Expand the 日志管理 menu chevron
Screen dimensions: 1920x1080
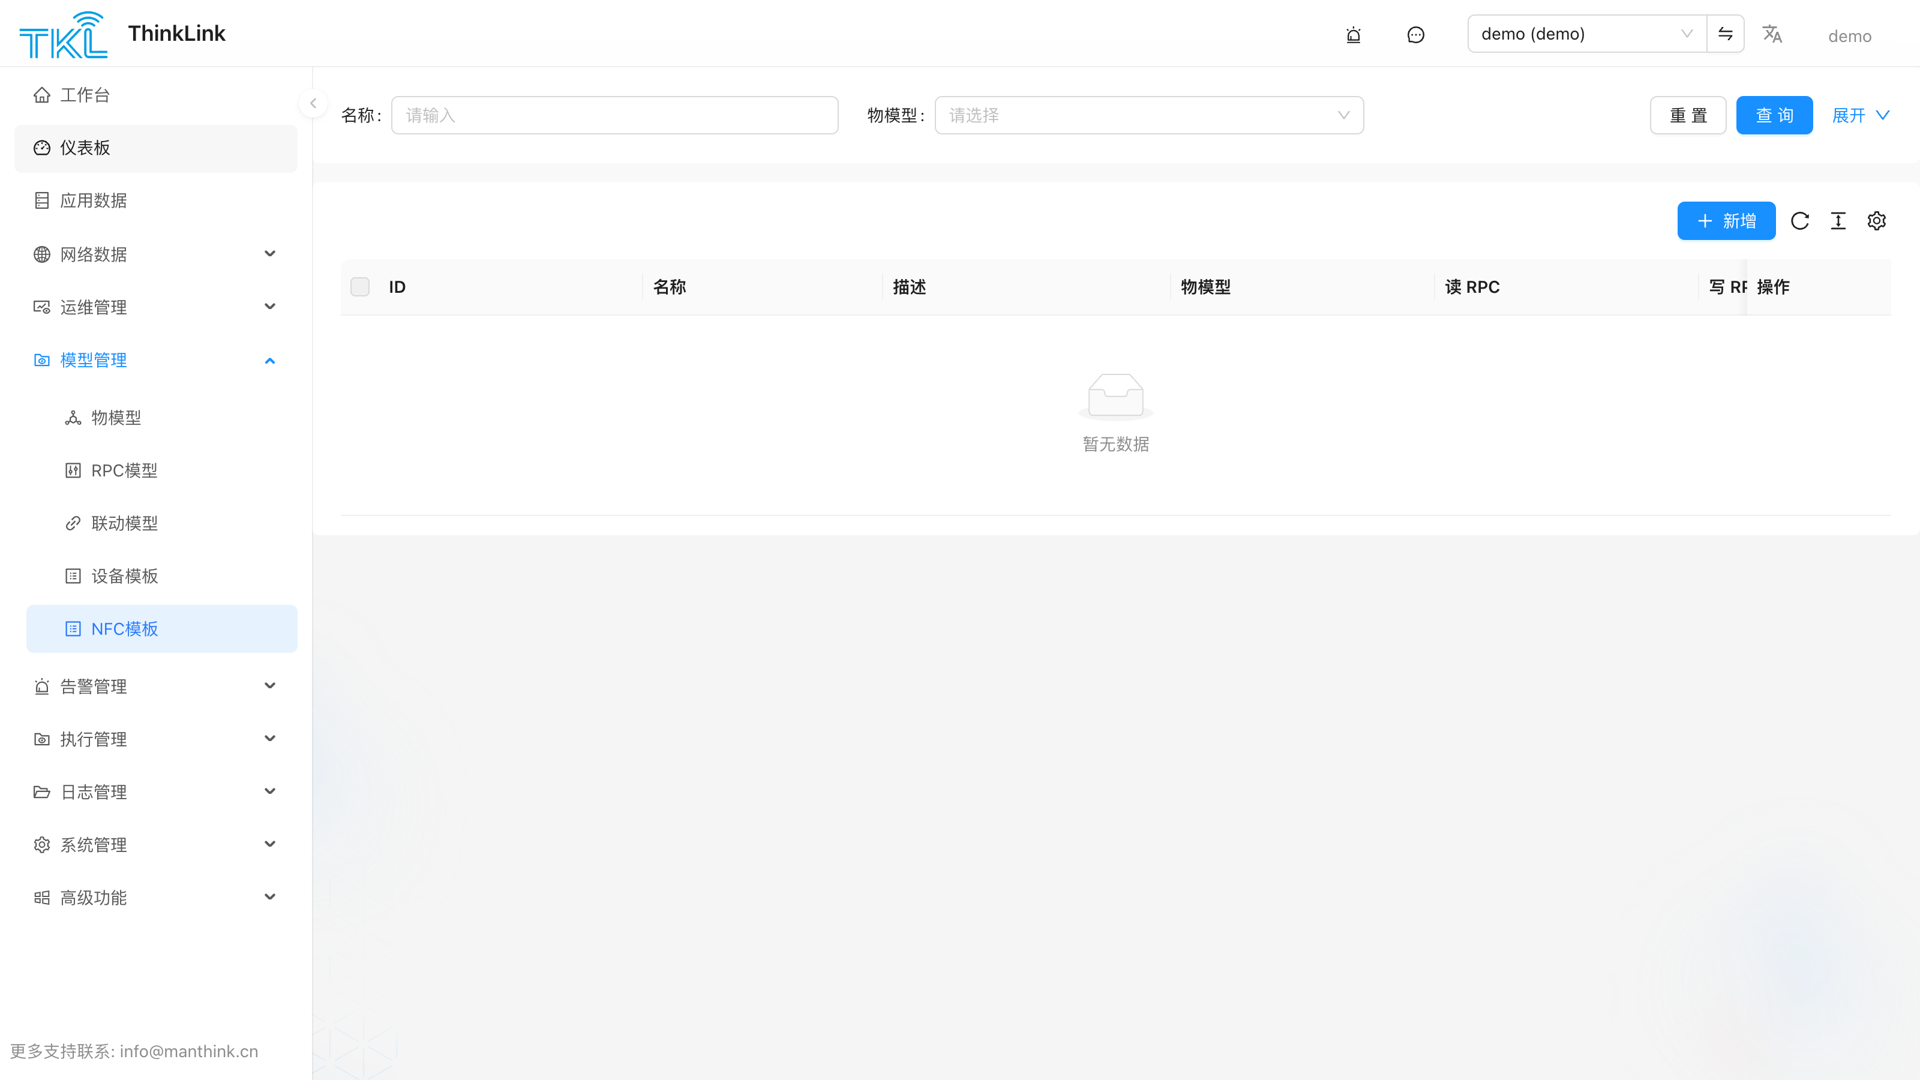click(x=270, y=791)
